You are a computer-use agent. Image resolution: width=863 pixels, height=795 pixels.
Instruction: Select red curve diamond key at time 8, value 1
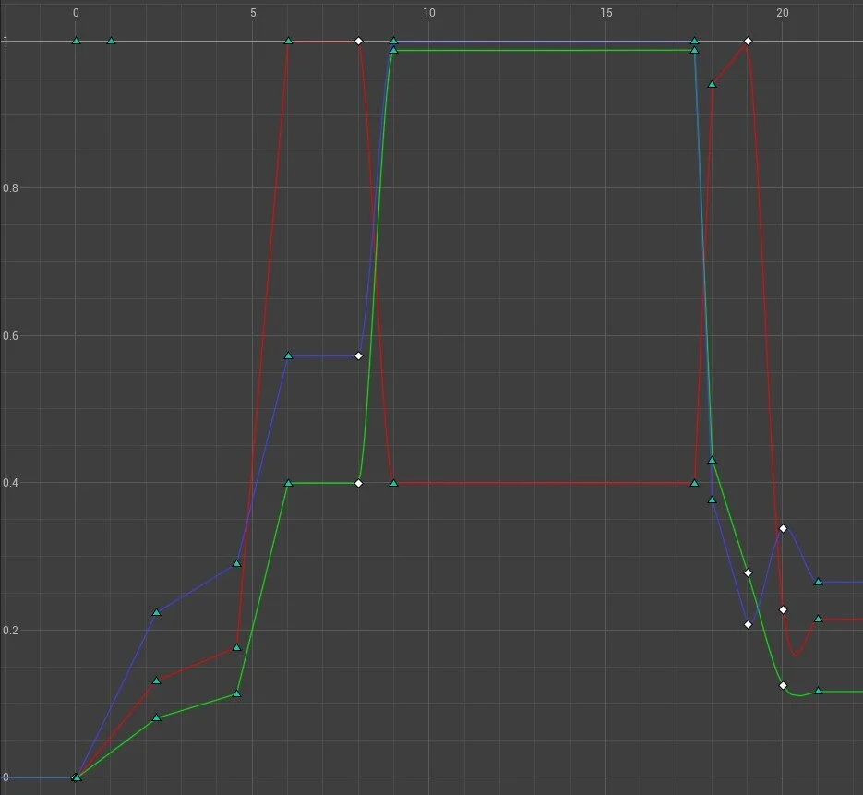[x=359, y=41]
